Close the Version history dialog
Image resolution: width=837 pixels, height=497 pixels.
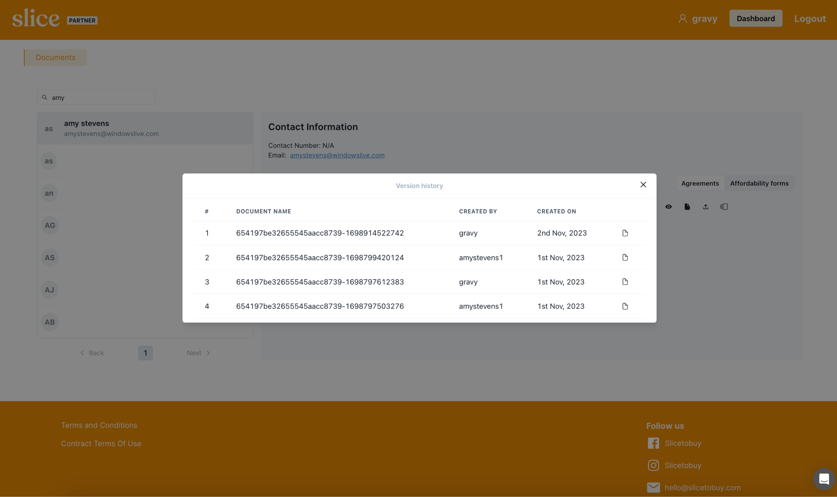[x=643, y=185]
